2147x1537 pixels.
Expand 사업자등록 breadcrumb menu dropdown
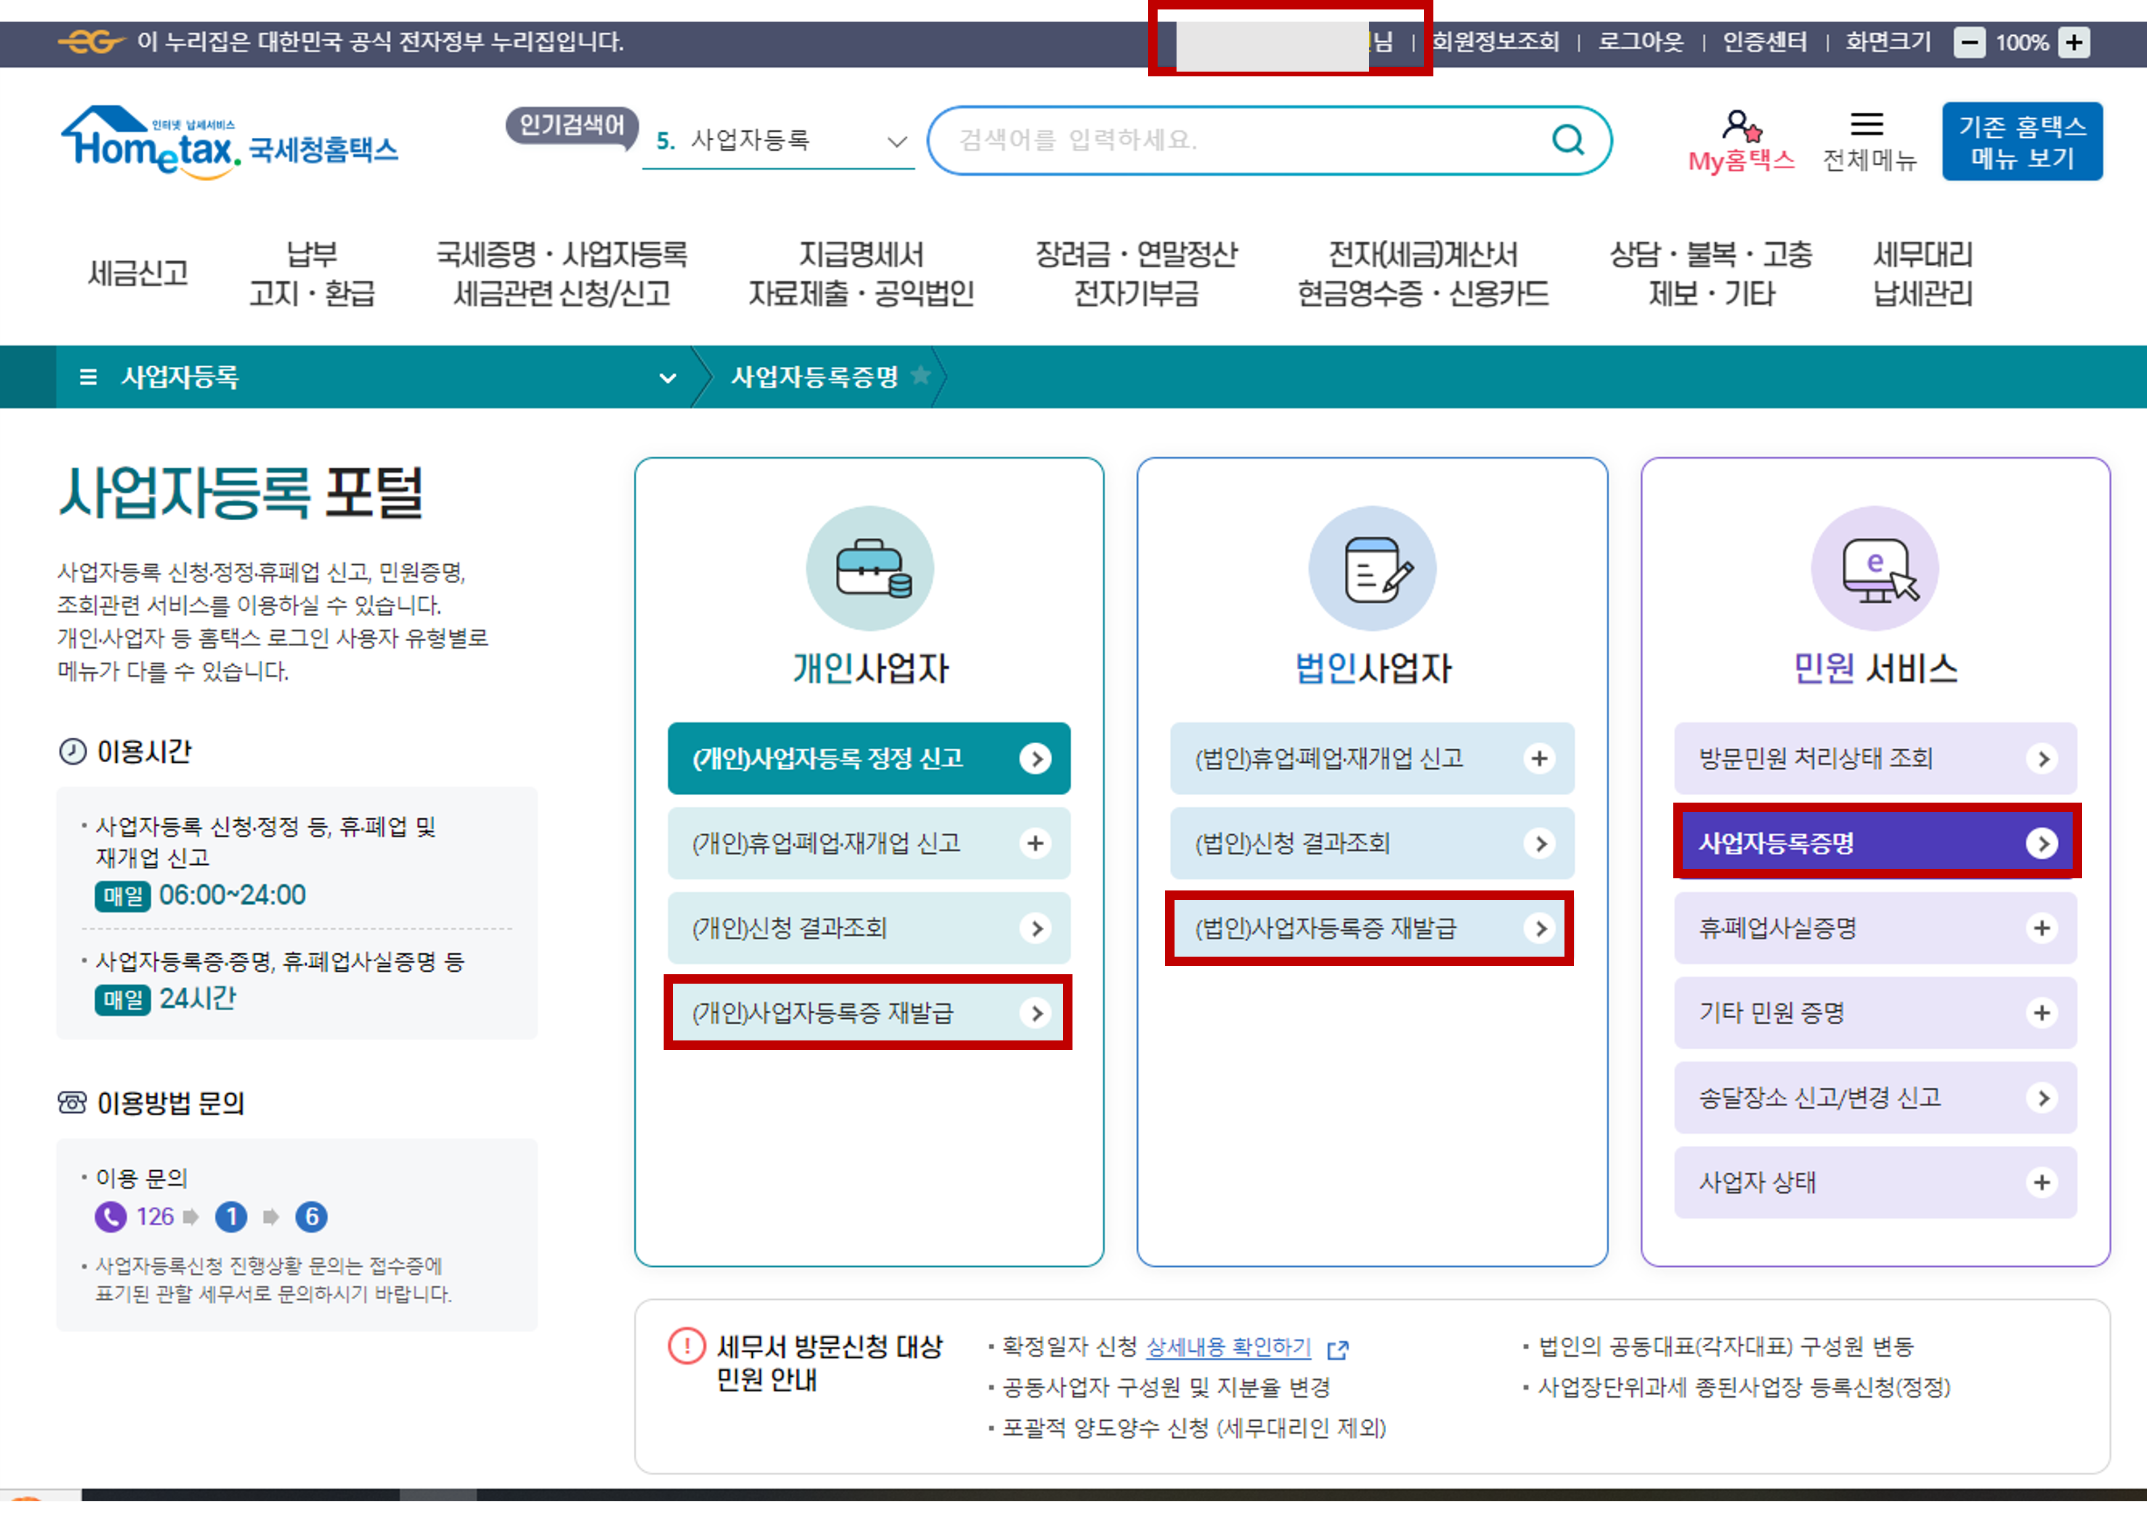pyautogui.click(x=668, y=378)
